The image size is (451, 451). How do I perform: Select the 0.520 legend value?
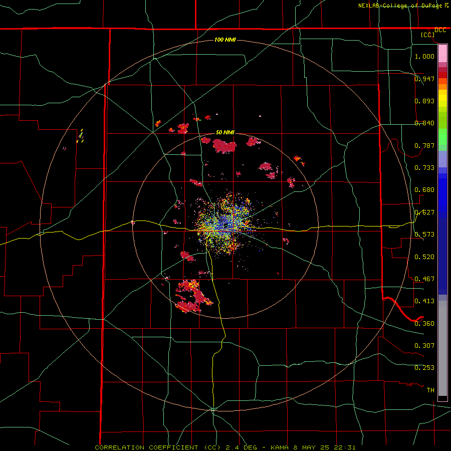coord(424,257)
